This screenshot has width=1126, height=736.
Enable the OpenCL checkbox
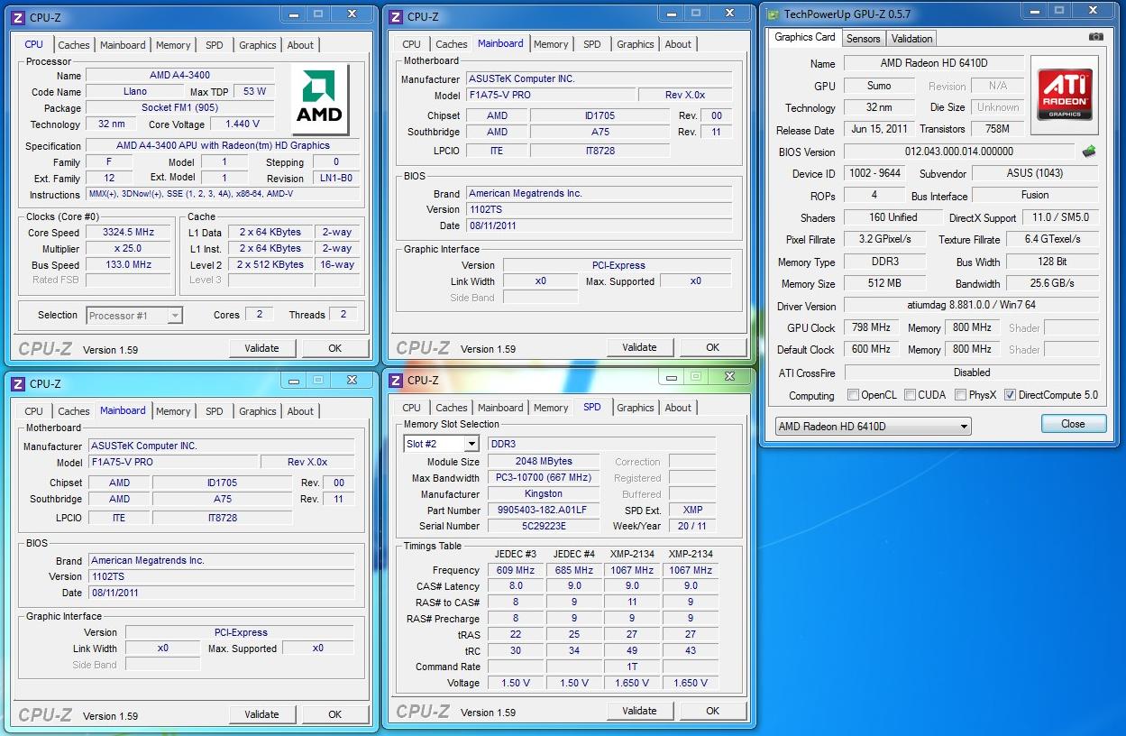[853, 395]
